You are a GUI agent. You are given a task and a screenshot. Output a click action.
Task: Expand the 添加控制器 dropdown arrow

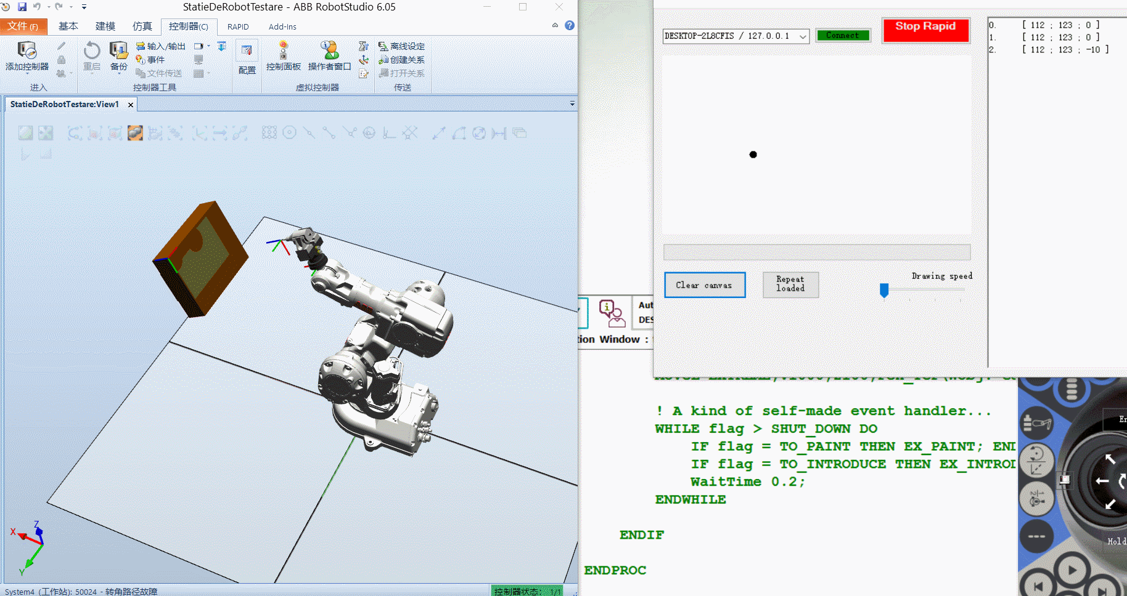[x=27, y=73]
